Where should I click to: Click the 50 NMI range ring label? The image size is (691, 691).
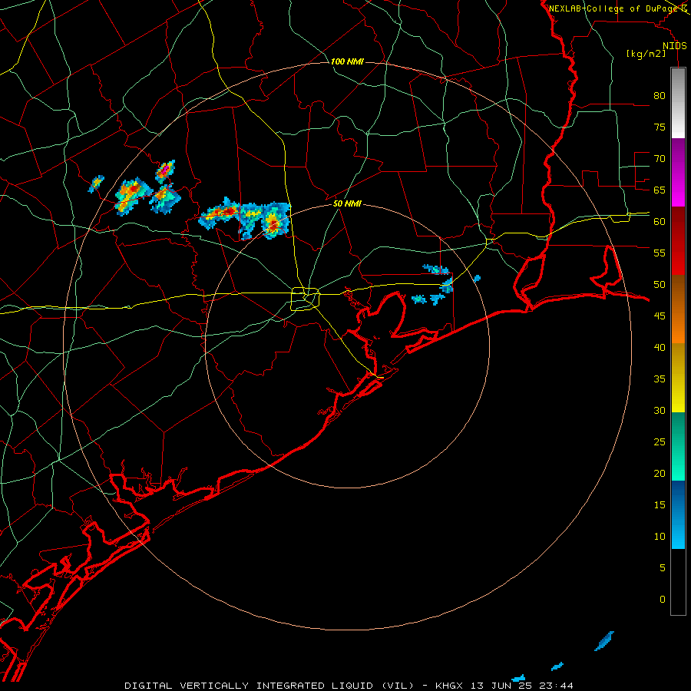point(347,203)
